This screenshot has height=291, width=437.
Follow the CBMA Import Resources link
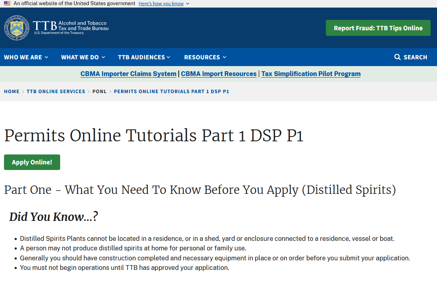tap(219, 74)
